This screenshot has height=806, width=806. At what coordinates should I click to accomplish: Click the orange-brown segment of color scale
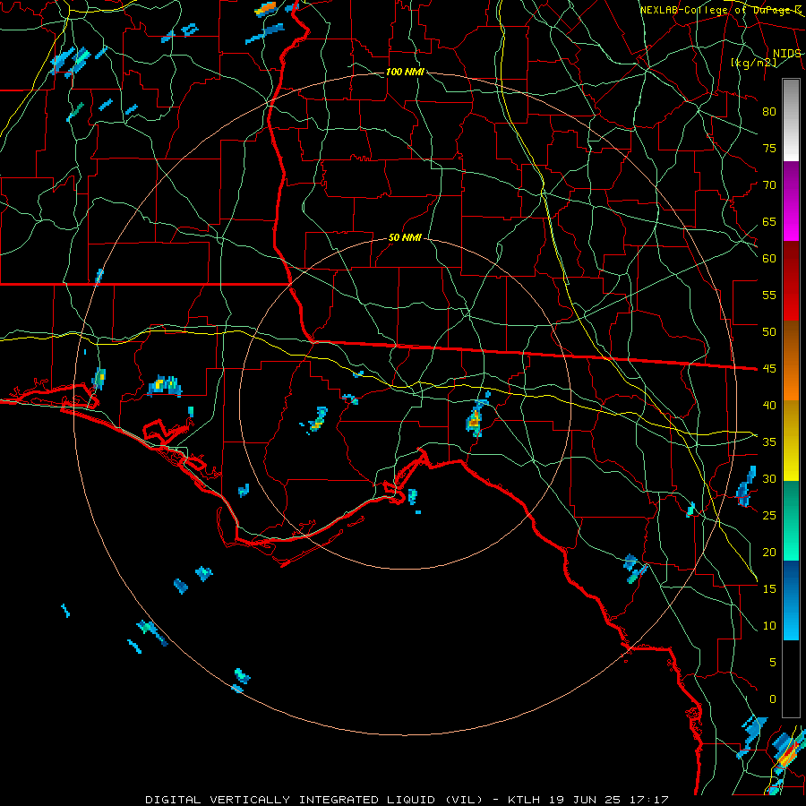tap(791, 360)
